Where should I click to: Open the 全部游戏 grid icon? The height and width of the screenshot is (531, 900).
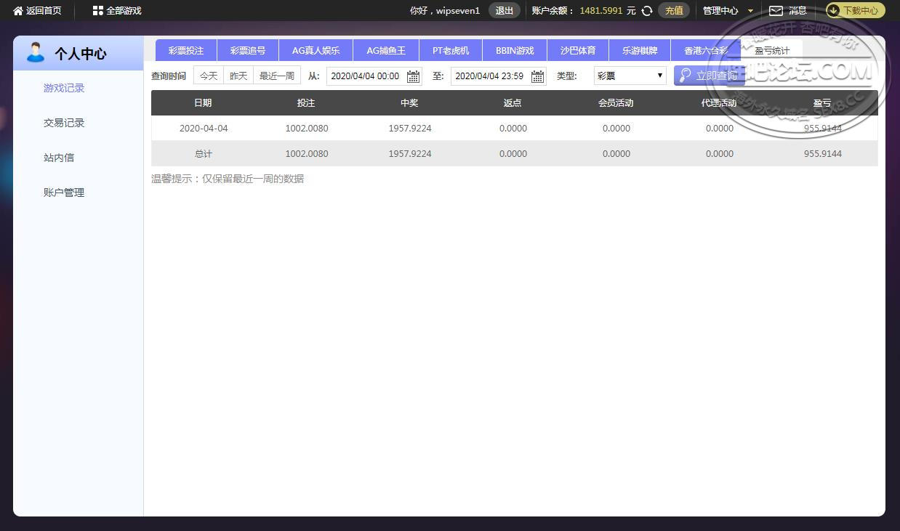point(97,11)
